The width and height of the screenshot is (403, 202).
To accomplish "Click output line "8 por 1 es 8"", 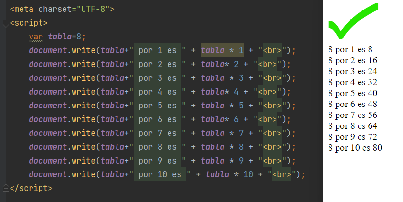I will coord(350,49).
